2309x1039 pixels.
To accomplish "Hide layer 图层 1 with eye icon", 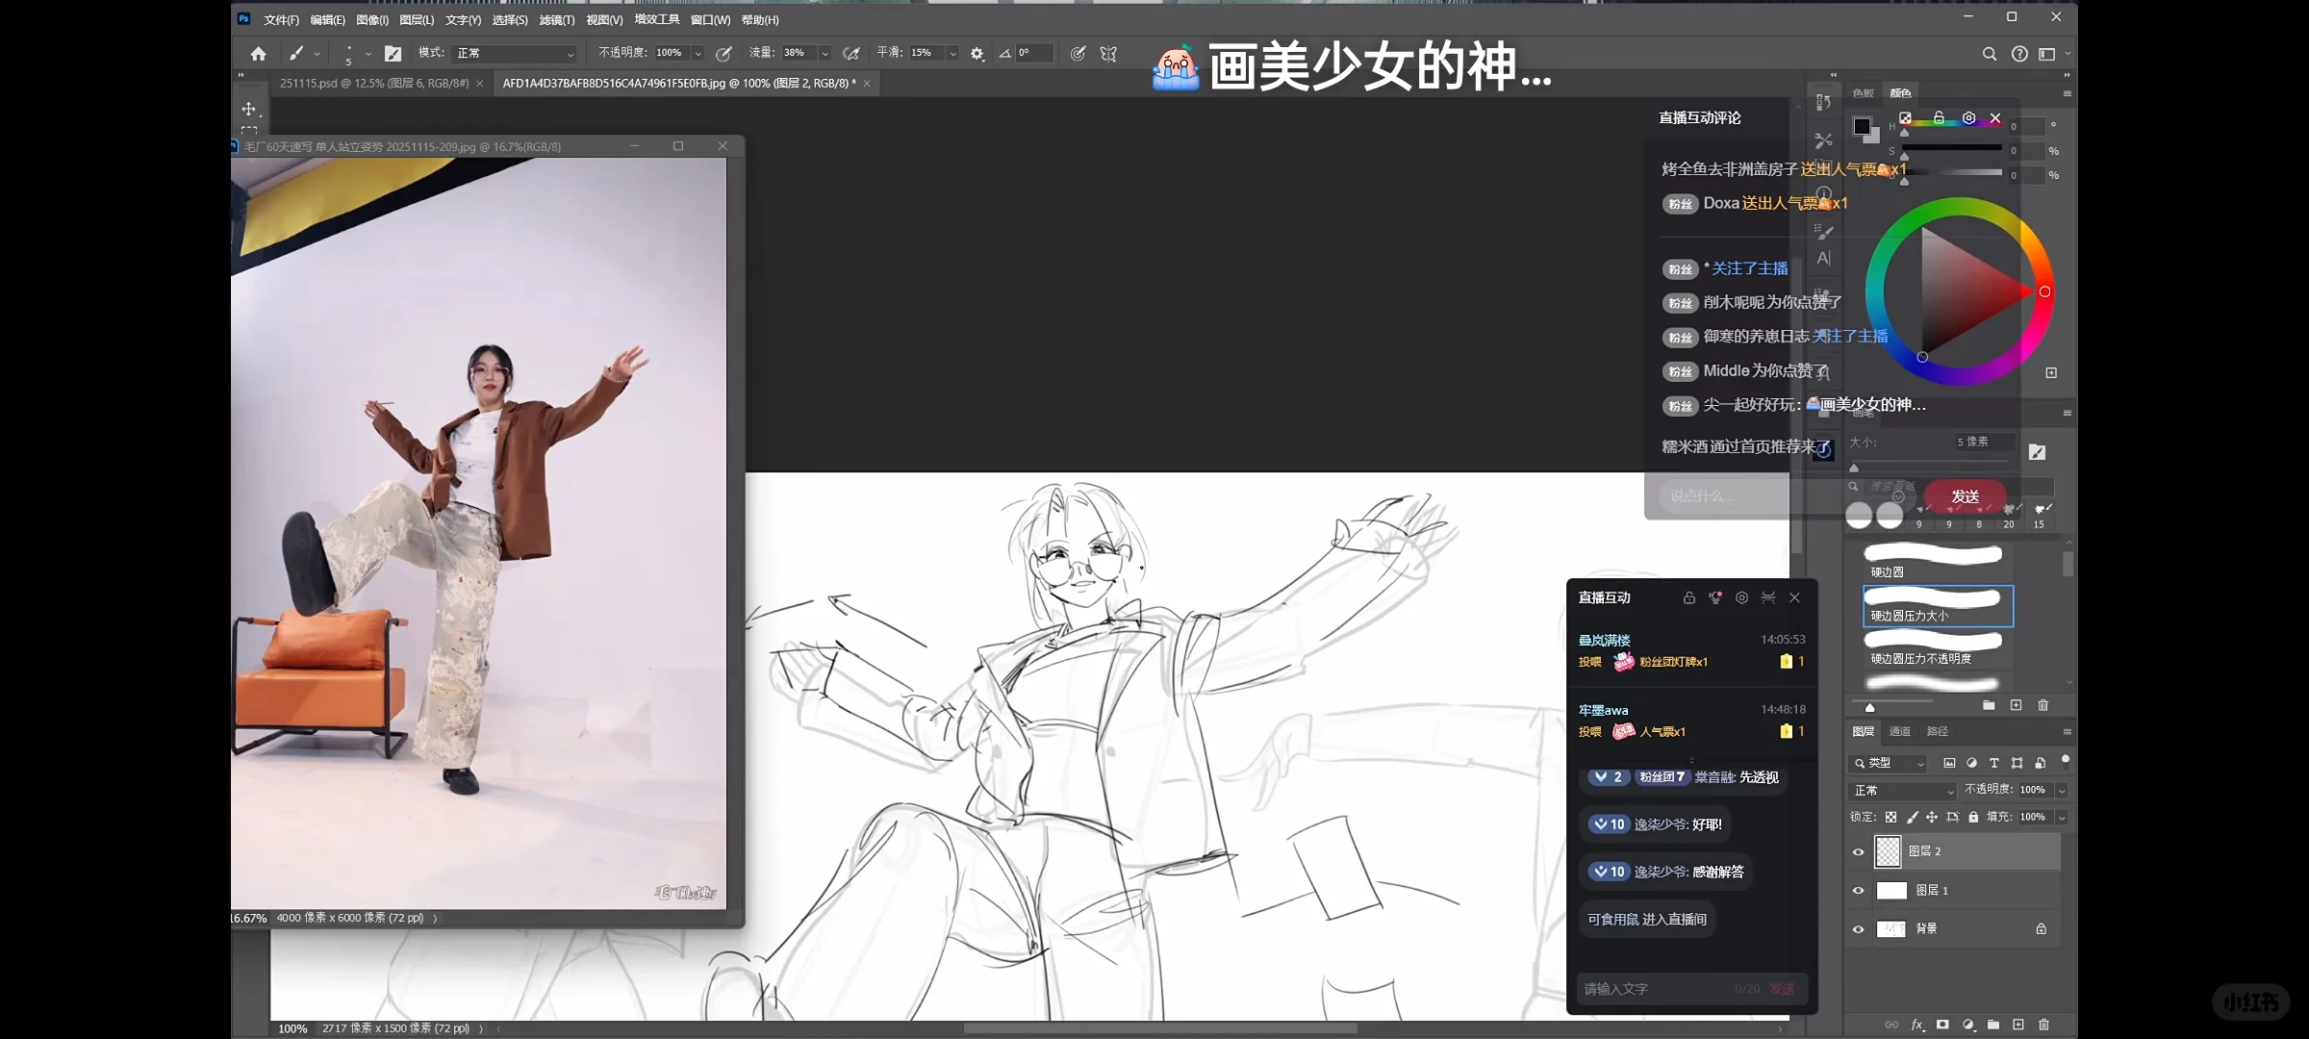I will click(x=1859, y=890).
